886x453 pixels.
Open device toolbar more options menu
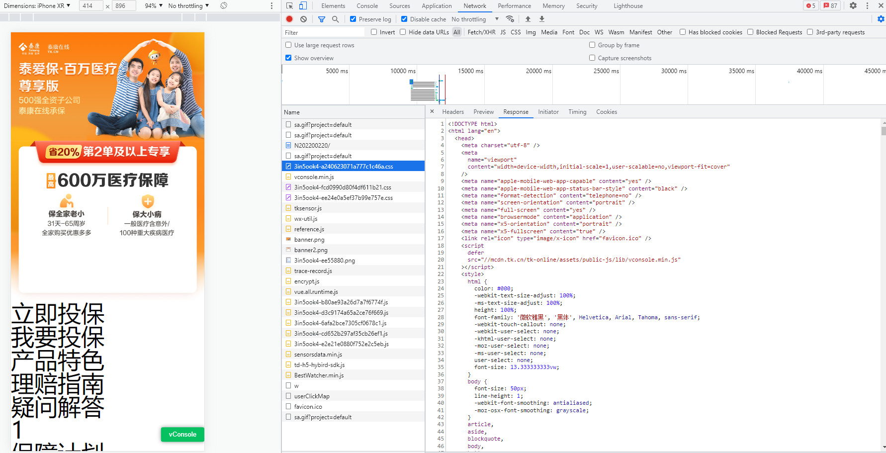tap(271, 5)
